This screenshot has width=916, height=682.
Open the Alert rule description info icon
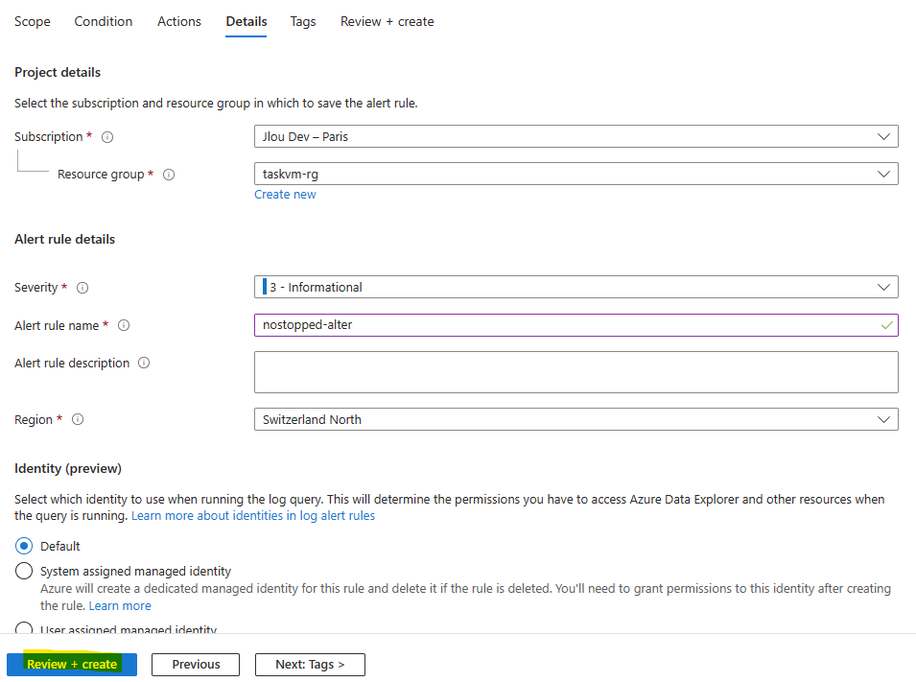(144, 363)
